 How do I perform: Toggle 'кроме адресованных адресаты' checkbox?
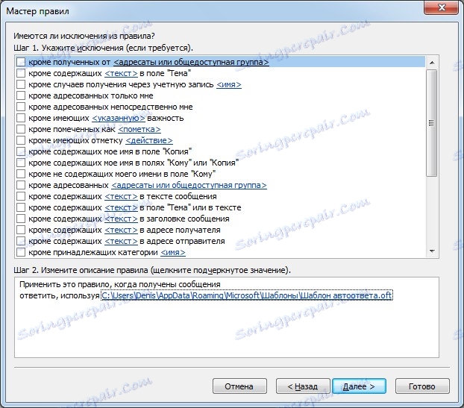tap(21, 185)
